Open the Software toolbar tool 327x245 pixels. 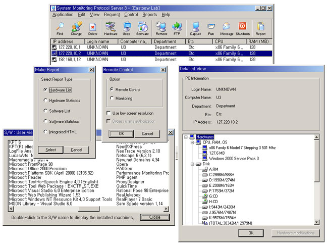click(x=142, y=28)
